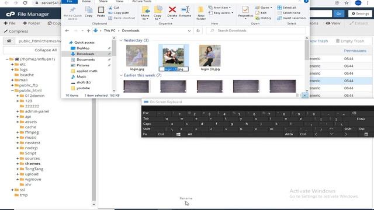The height and width of the screenshot is (210, 374).
Task: Refresh the Downloads folder view
Action: (198, 31)
